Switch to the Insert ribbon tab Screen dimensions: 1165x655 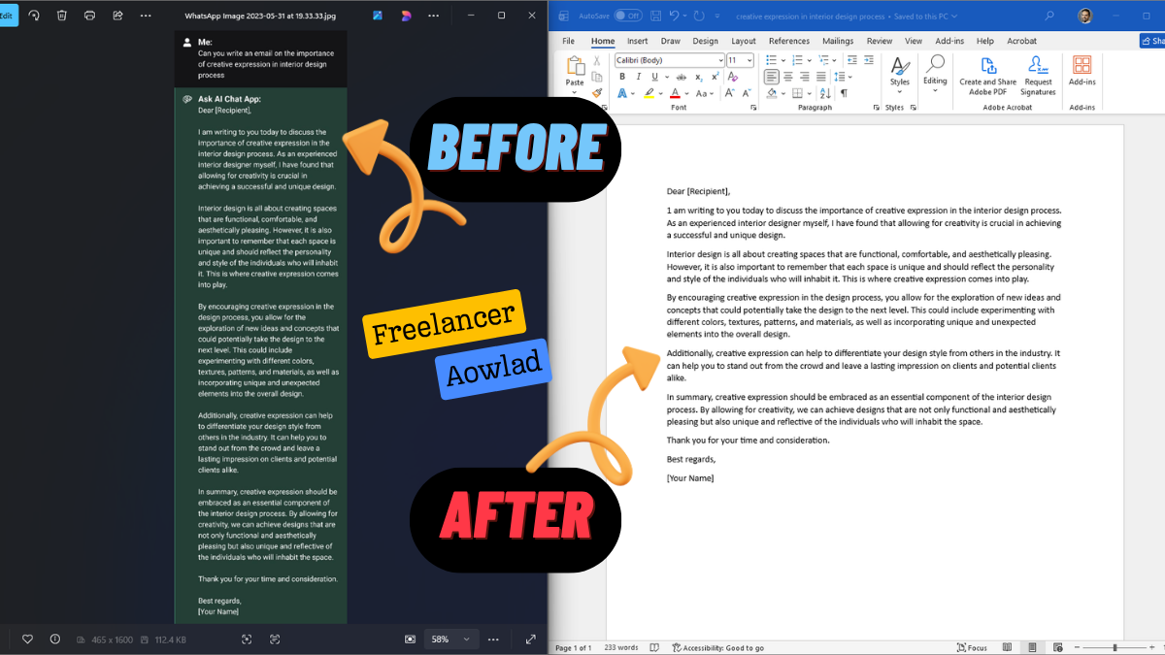637,41
